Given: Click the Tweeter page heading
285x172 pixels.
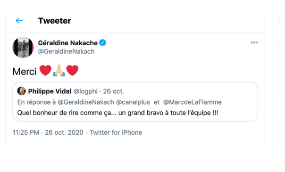Looking at the screenshot, I should point(55,21).
